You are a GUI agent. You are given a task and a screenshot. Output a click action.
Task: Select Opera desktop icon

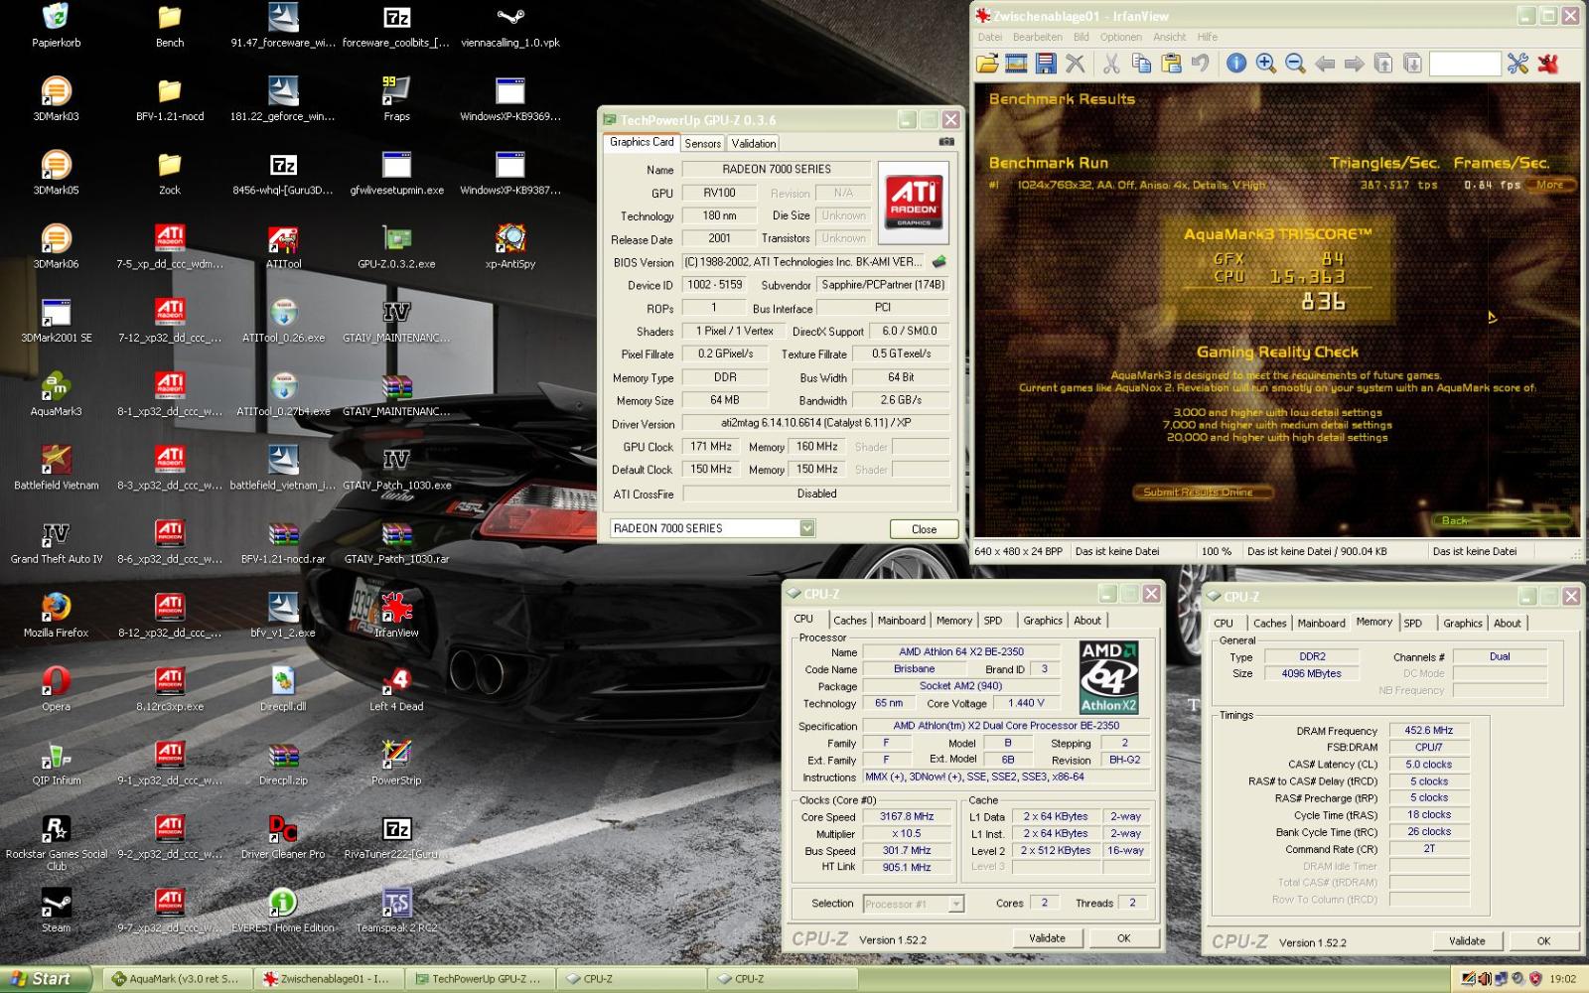(x=56, y=689)
